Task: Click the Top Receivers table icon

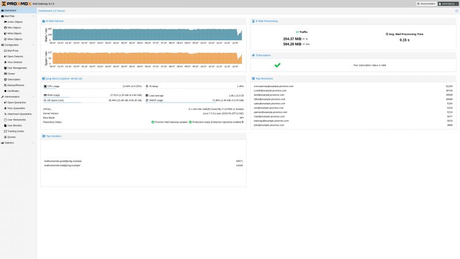Action: point(253,79)
